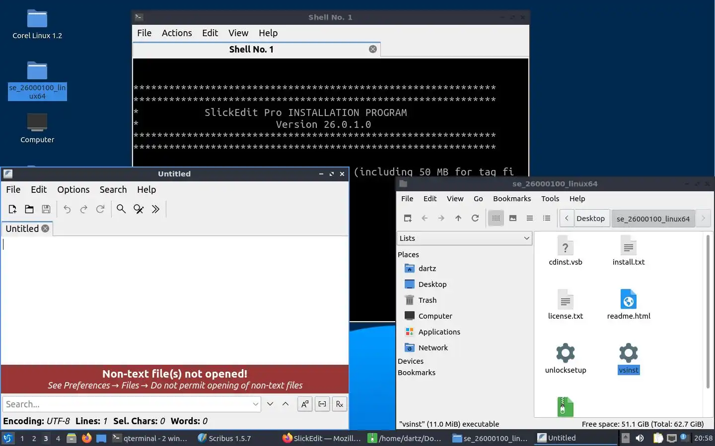Screen dimensions: 715x446
Task: Open Find with the magnifier toolbar icon
Action: coord(121,209)
